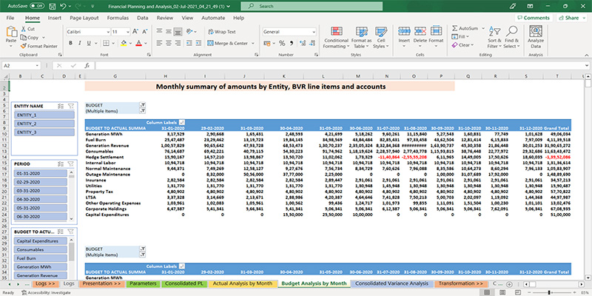Toggle the AutoSave switch
The height and width of the screenshot is (296, 592).
point(36,5)
